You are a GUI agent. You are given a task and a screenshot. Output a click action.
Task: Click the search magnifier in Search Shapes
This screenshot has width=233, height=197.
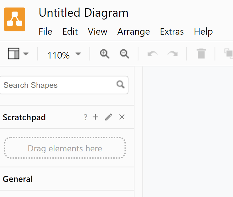click(x=121, y=84)
